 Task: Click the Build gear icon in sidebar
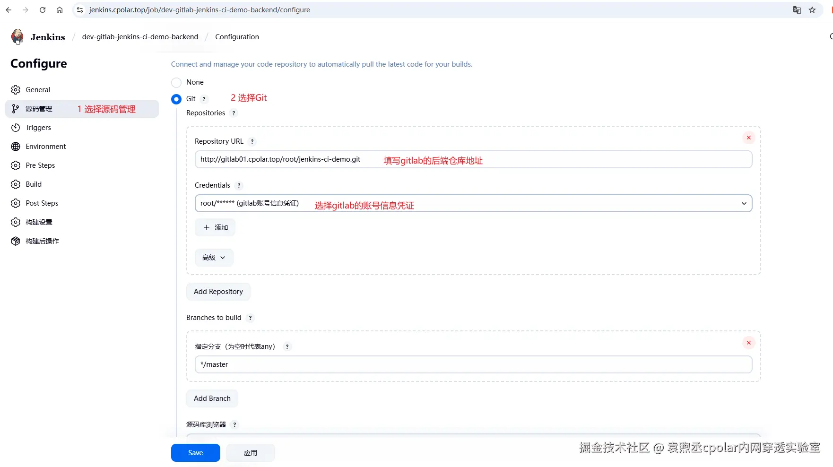coord(16,184)
